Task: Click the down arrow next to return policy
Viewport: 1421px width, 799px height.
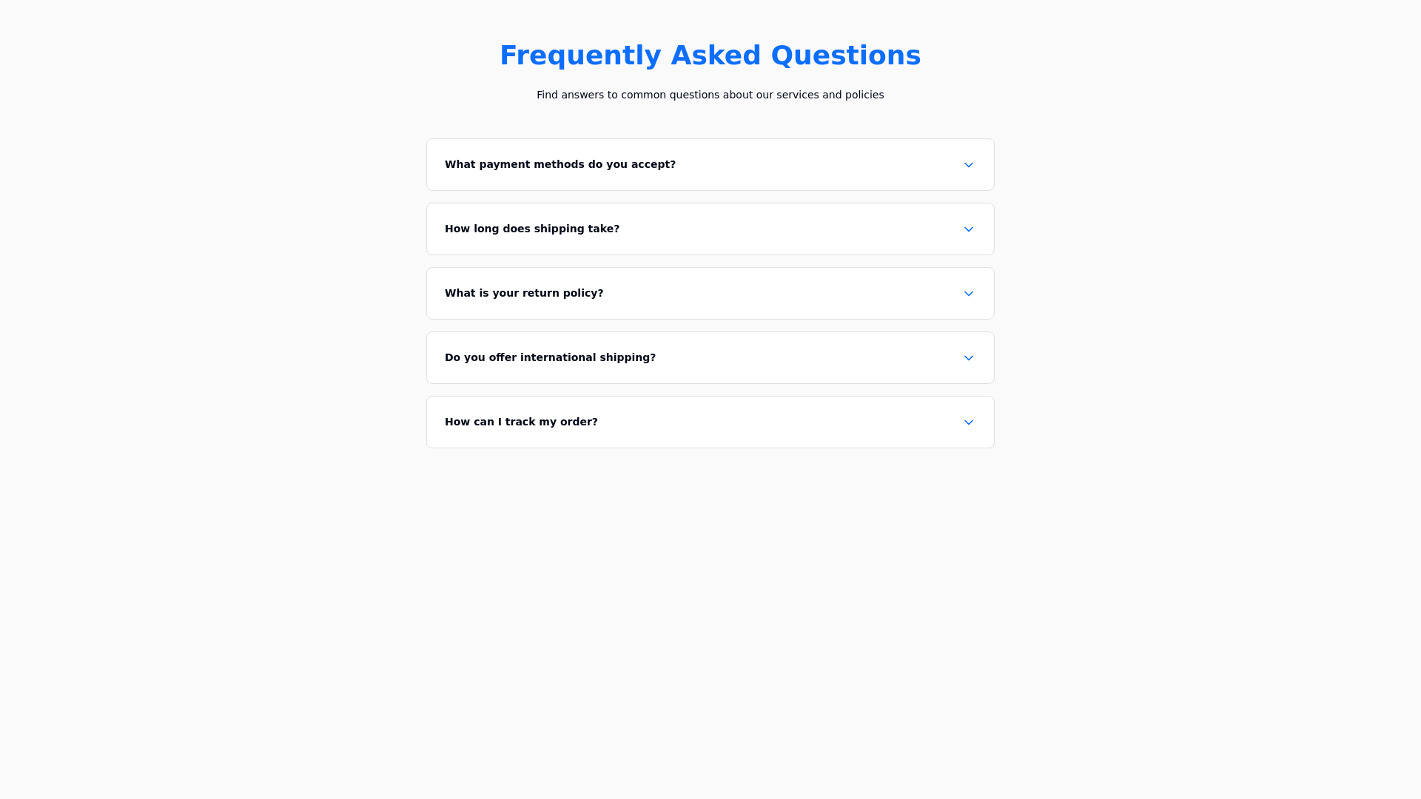Action: pyautogui.click(x=968, y=294)
